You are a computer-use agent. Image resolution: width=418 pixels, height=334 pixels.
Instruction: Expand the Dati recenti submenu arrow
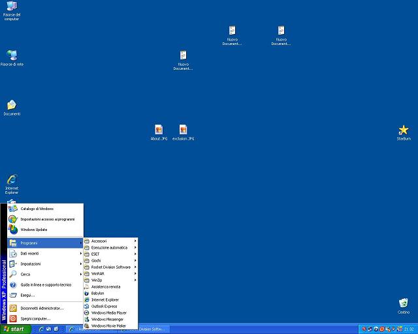click(80, 253)
